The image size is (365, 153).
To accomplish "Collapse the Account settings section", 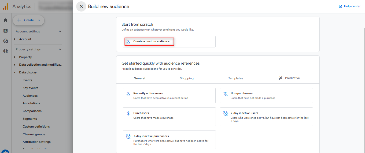I will coord(60,31).
